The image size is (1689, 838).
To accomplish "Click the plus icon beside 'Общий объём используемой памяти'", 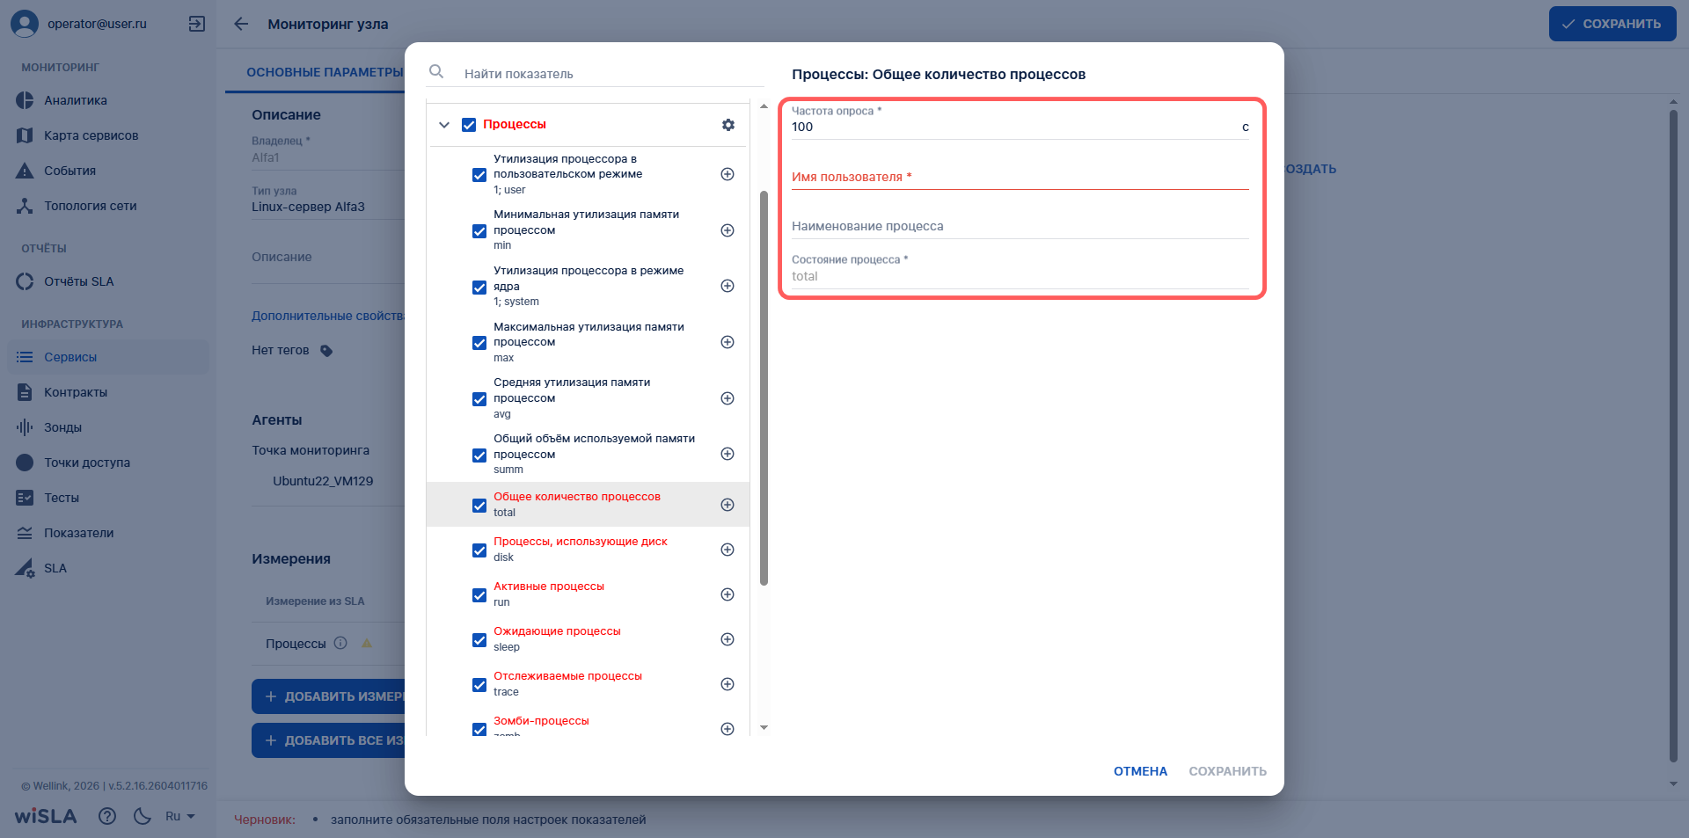I will pos(728,454).
